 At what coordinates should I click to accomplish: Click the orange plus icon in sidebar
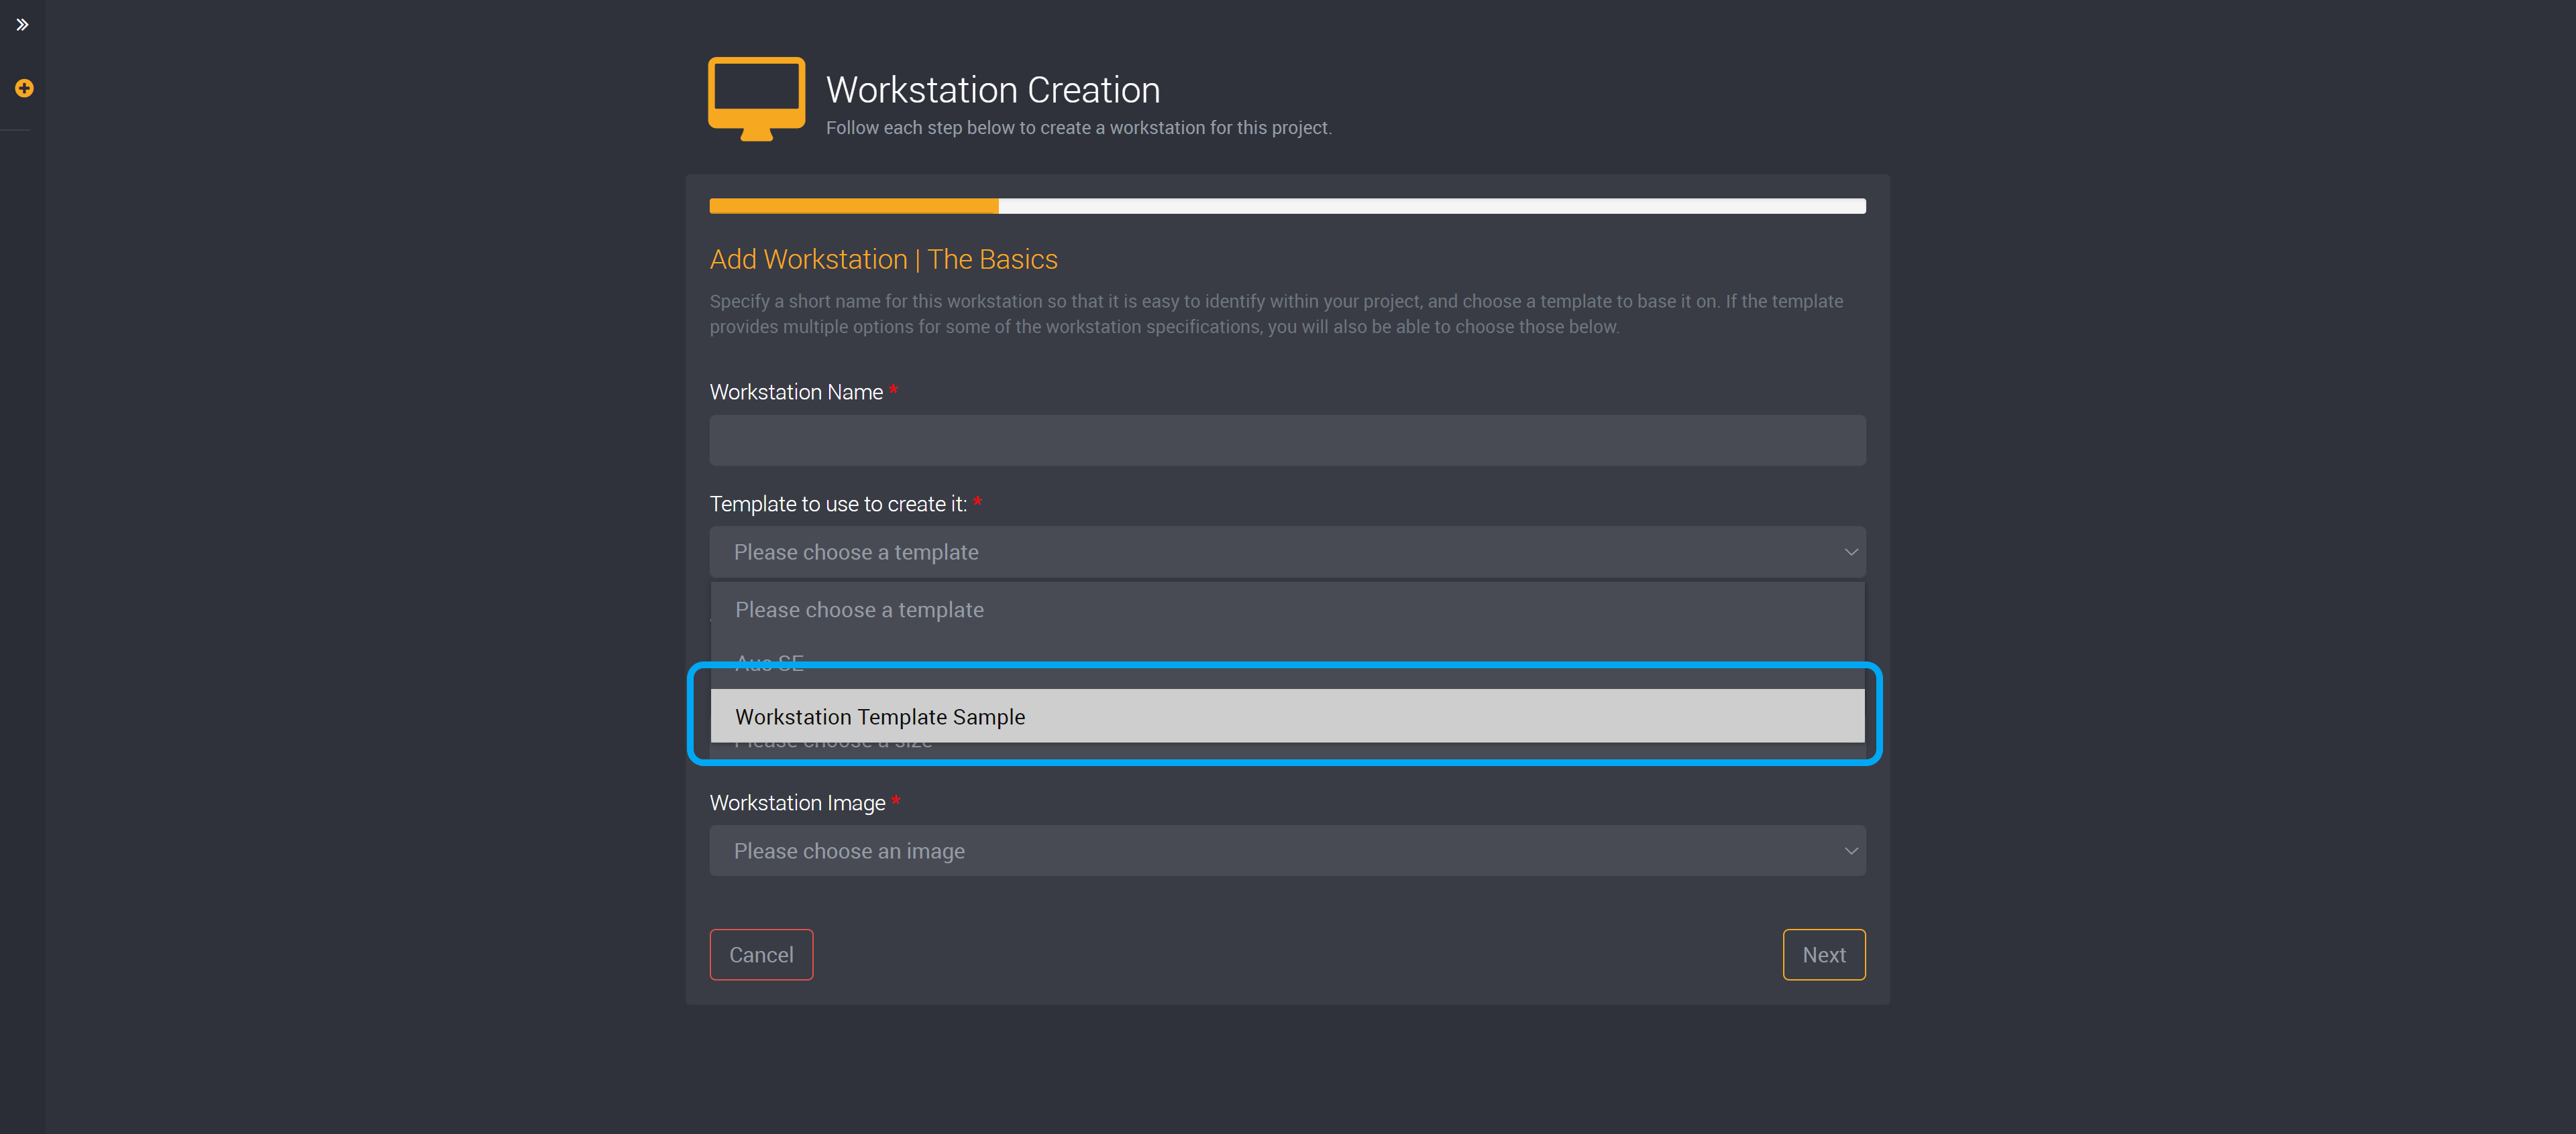tap(24, 88)
